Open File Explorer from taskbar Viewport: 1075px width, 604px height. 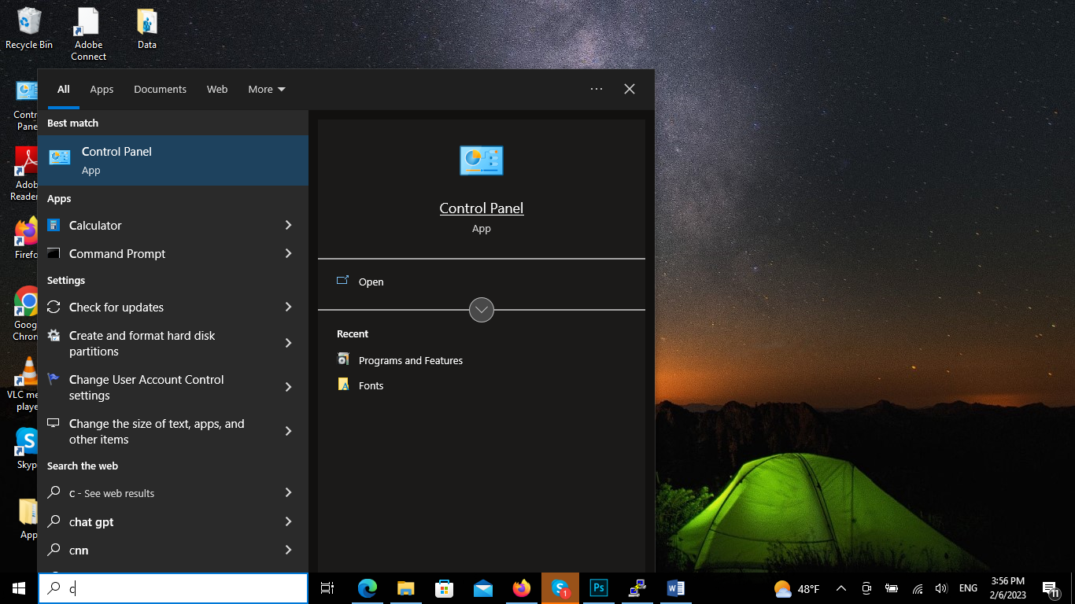click(405, 588)
